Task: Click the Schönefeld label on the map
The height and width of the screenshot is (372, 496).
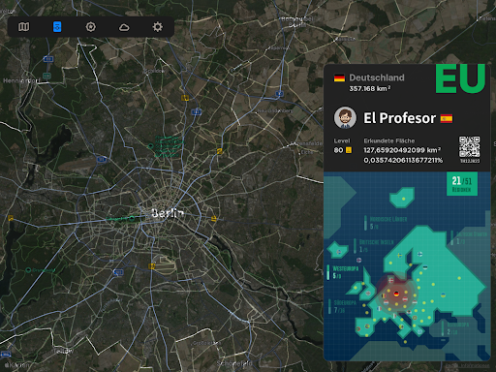Action: [x=234, y=363]
